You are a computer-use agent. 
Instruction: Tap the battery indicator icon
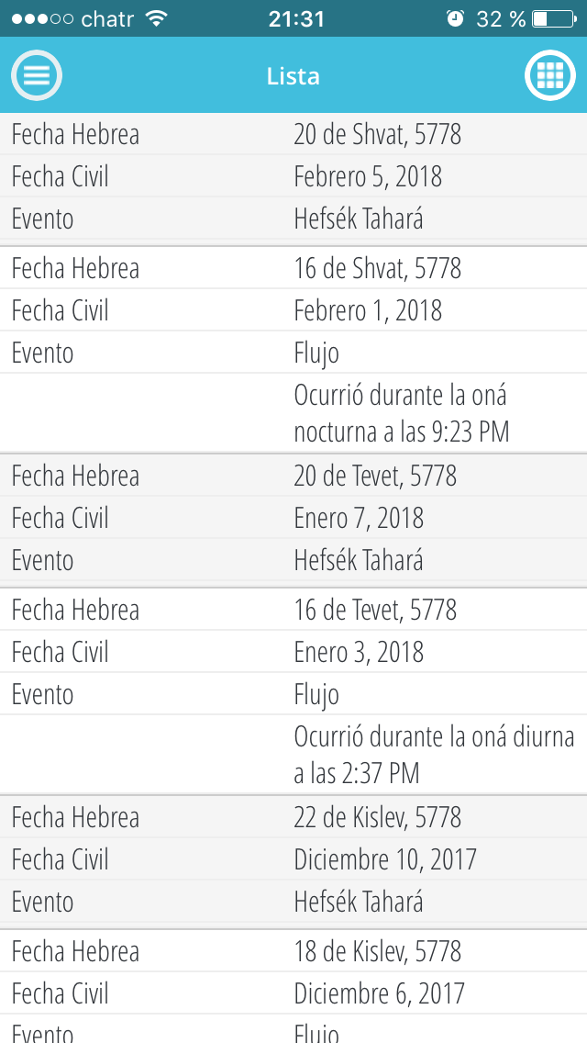(551, 18)
